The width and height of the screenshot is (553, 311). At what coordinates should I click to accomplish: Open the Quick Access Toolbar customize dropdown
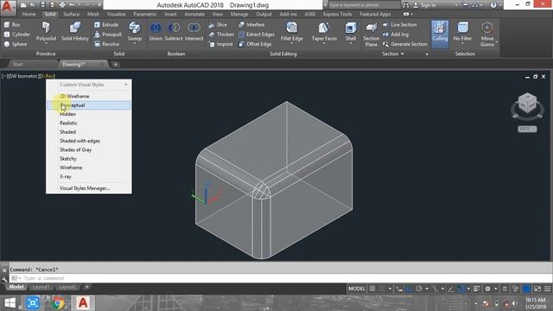click(100, 5)
